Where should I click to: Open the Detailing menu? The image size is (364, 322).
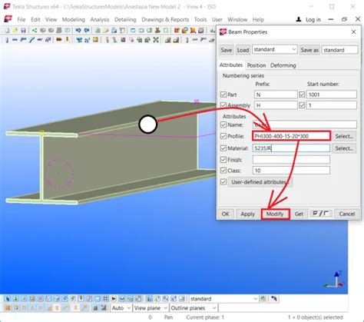[x=125, y=19]
